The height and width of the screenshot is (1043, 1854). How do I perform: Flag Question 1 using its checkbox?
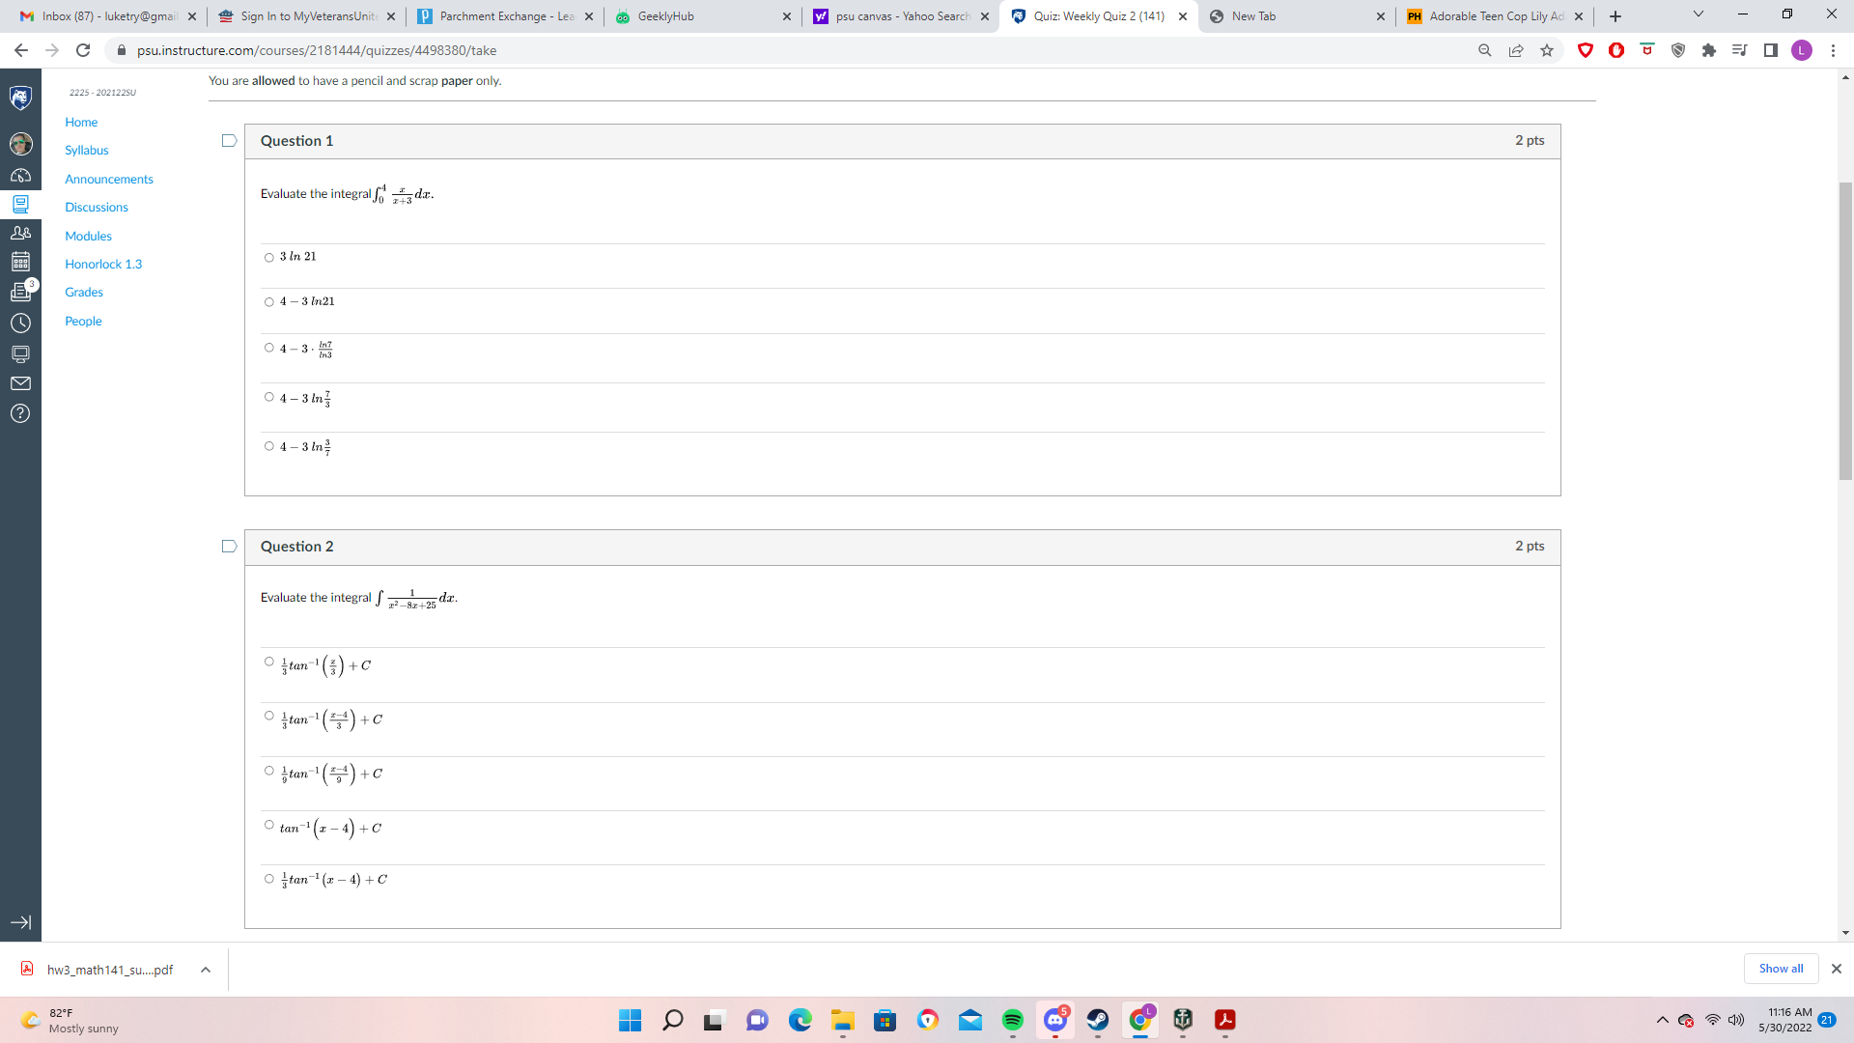click(229, 140)
